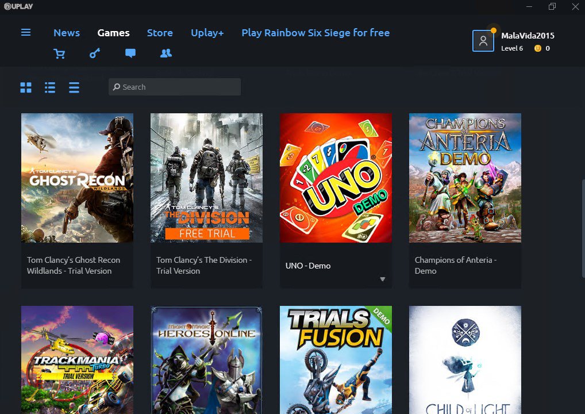Click the Uplay coin units icon
This screenshot has width=585, height=414.
click(x=538, y=48)
